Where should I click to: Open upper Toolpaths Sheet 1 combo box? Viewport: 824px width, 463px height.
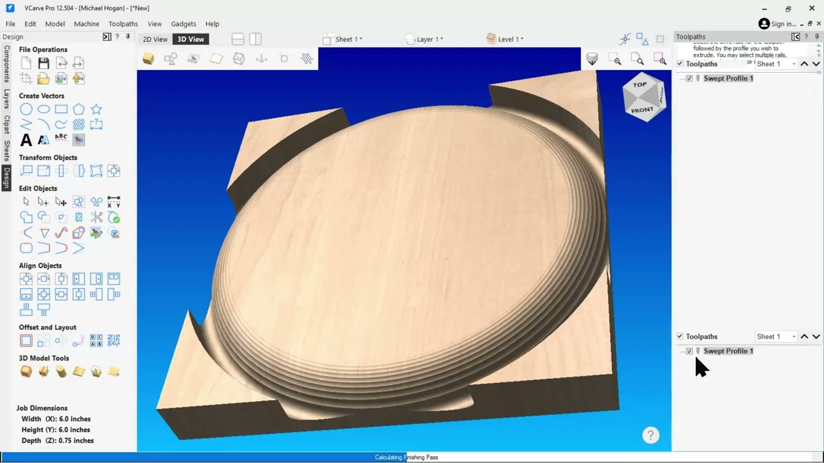(776, 64)
